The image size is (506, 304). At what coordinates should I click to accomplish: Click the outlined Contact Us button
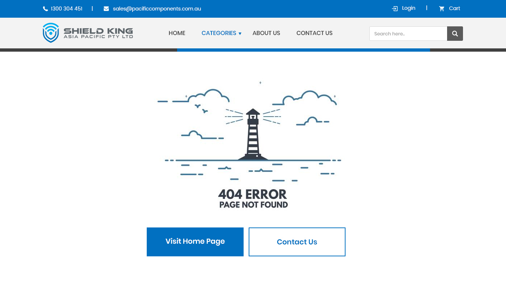pyautogui.click(x=297, y=242)
